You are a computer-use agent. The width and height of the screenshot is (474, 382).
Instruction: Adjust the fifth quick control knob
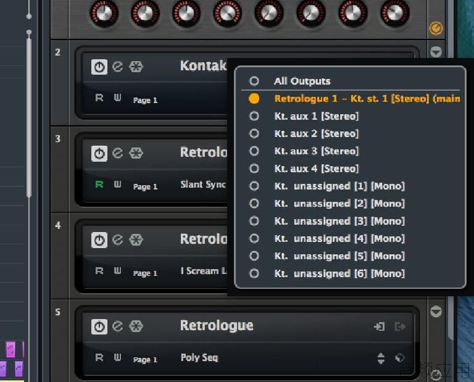click(269, 14)
